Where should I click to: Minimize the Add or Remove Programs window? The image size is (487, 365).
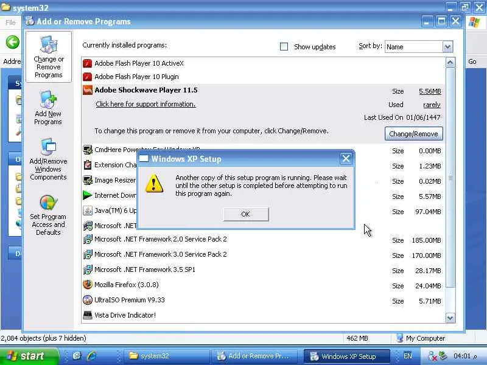[427, 22]
